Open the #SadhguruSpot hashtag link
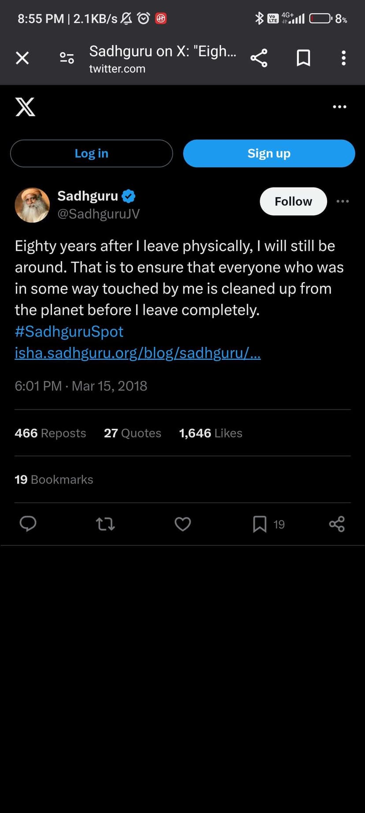The image size is (365, 813). [x=69, y=331]
